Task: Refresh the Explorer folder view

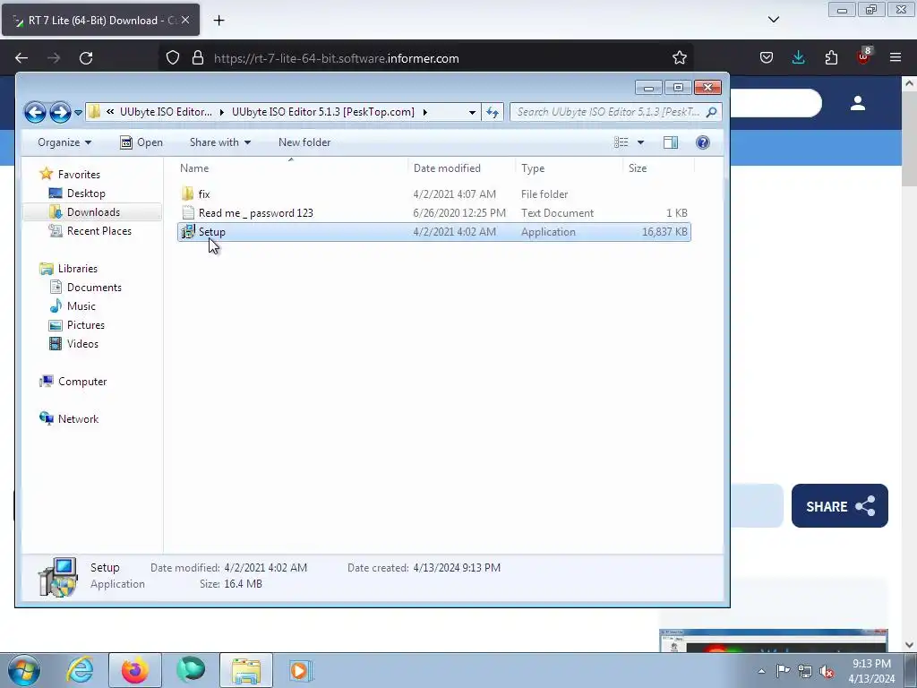Action: (x=493, y=112)
